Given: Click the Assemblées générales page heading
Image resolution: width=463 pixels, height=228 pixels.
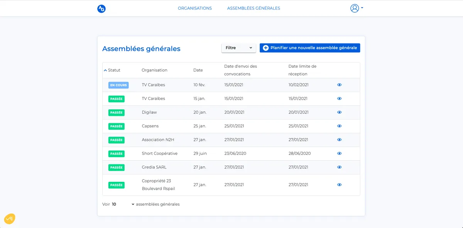Looking at the screenshot, I should click(141, 49).
